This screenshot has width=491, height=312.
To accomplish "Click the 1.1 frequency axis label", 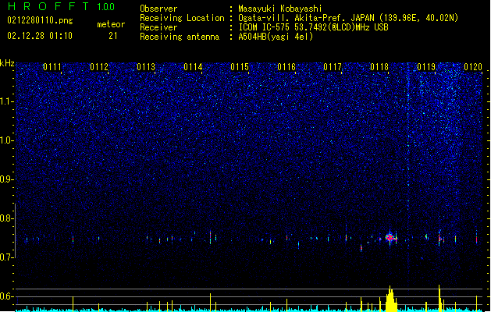I will (7, 101).
